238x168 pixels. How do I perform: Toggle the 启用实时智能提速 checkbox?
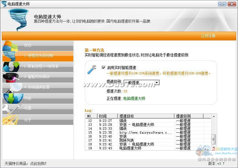tap(104, 68)
